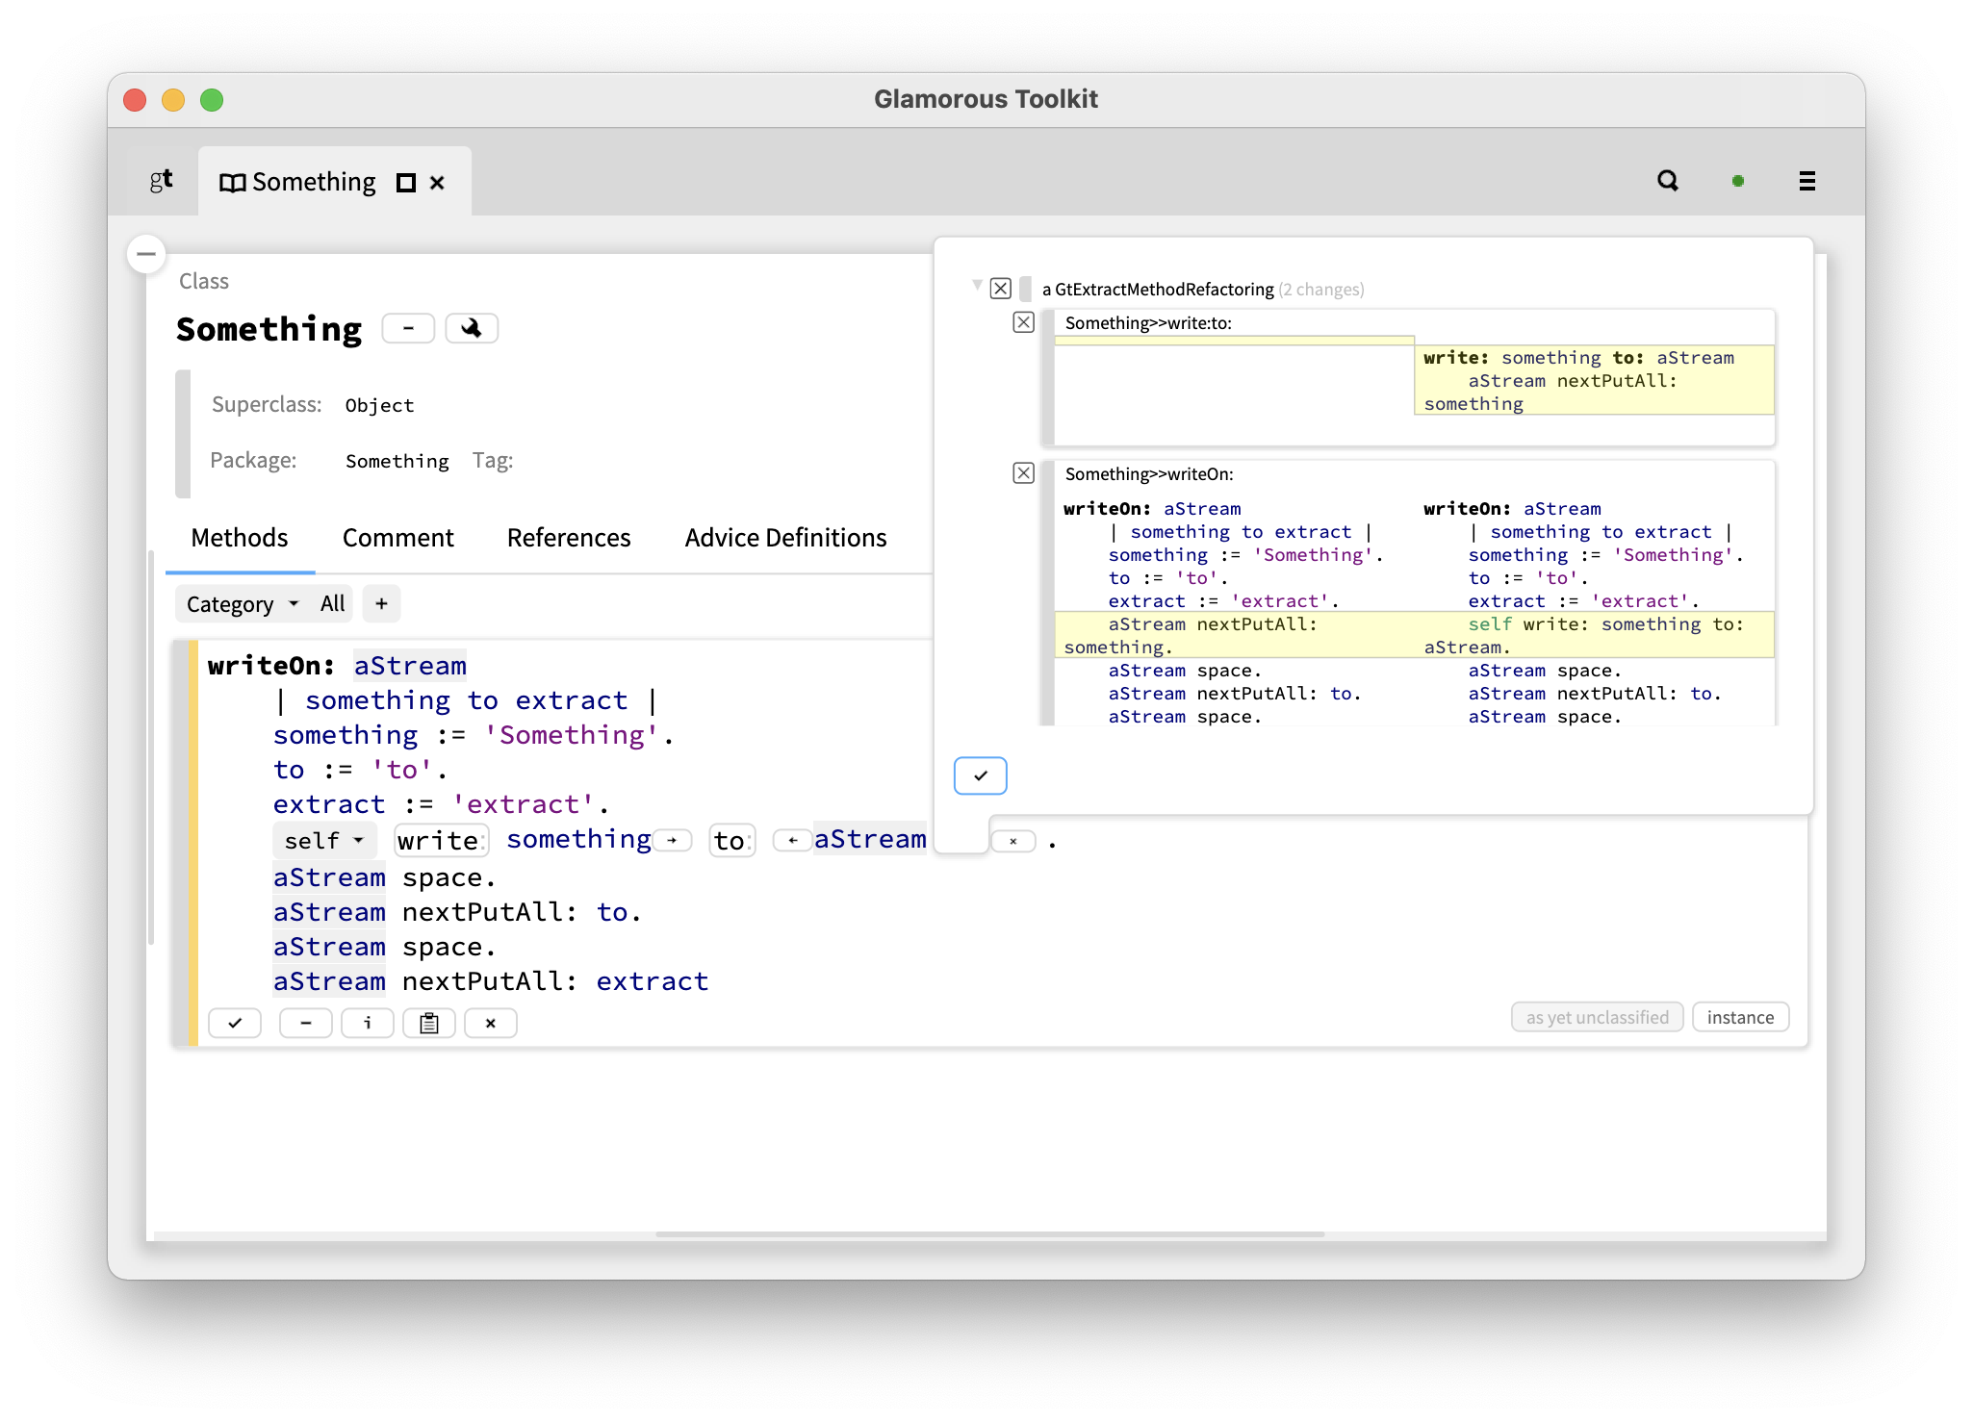Viewport: 1973px width, 1422px height.
Task: Click the horizontal scrollbar at the bottom
Action: [x=989, y=1233]
